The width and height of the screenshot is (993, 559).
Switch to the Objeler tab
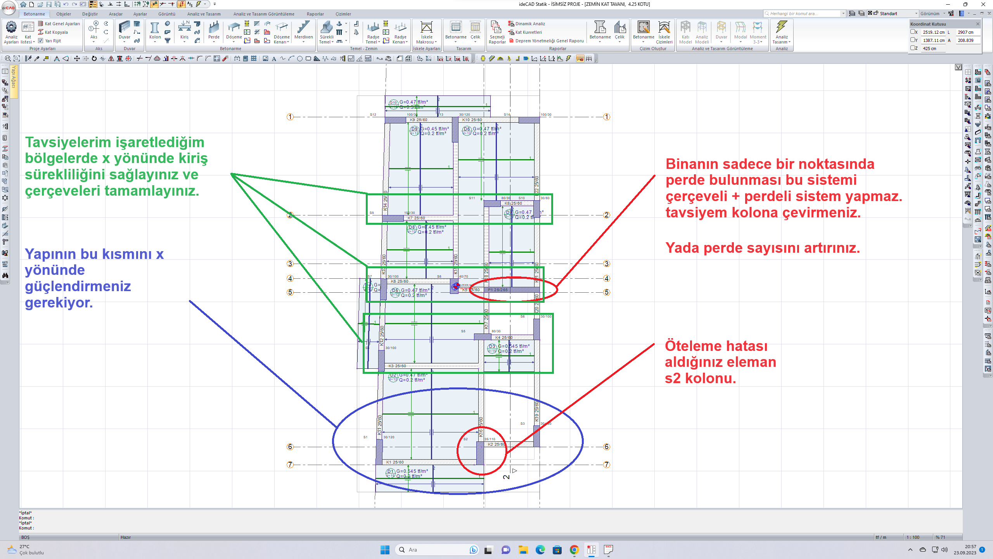(63, 14)
